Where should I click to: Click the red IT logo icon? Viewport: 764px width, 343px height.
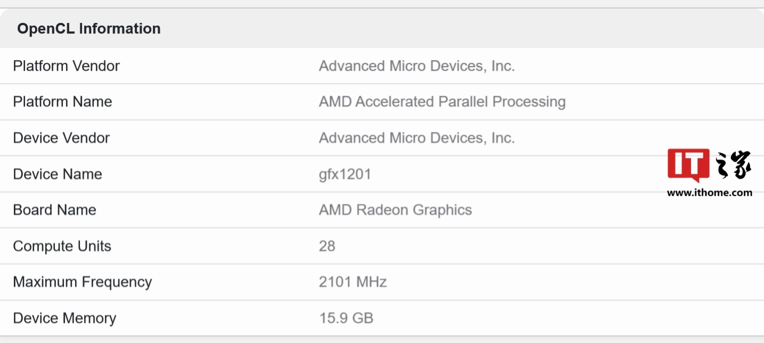pos(688,165)
